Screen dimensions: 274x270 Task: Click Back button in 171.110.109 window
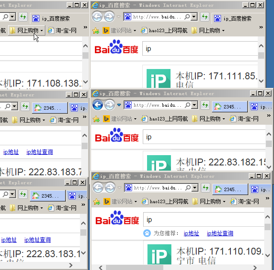coord(98,188)
